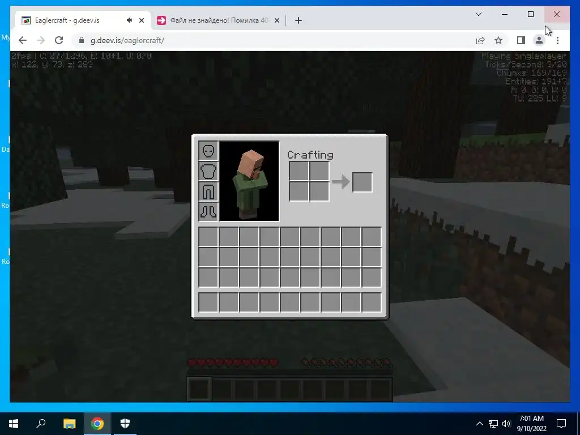This screenshot has height=435, width=580.
Task: Open the network status tray icon
Action: click(x=493, y=424)
